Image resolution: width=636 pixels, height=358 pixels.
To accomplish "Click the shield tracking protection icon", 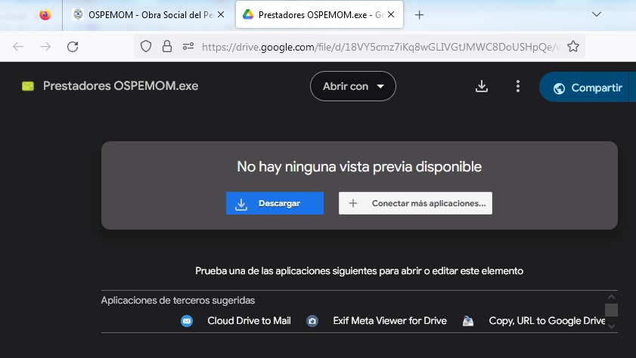I will point(147,47).
